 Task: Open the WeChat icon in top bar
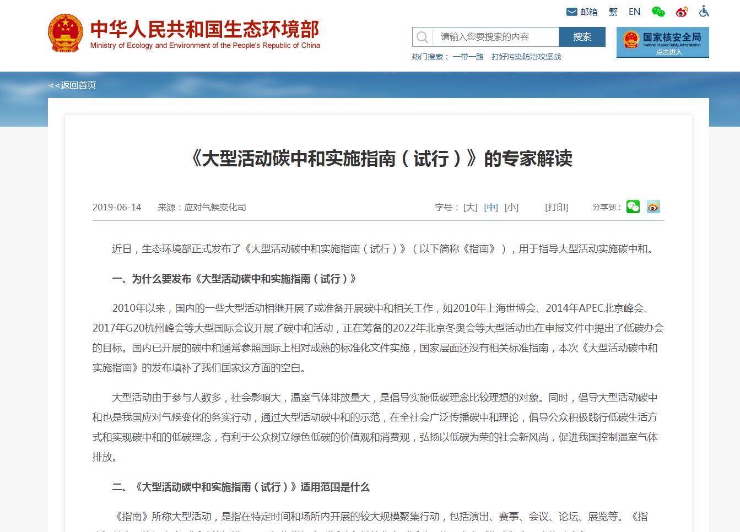tap(658, 12)
